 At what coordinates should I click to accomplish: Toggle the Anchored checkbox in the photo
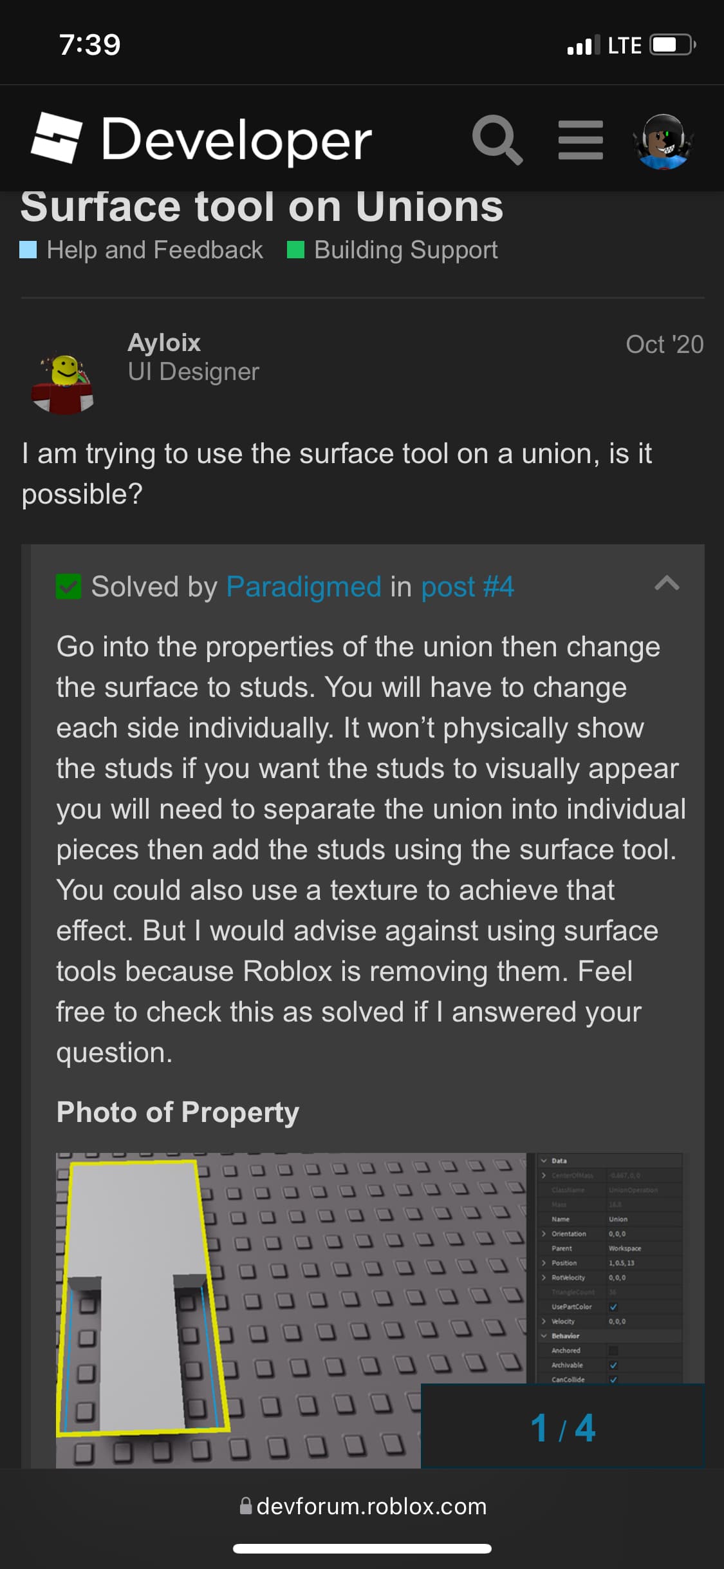(613, 1351)
